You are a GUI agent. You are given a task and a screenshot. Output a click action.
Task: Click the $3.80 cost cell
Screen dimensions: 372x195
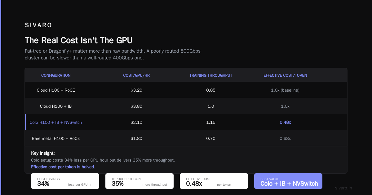136,106
